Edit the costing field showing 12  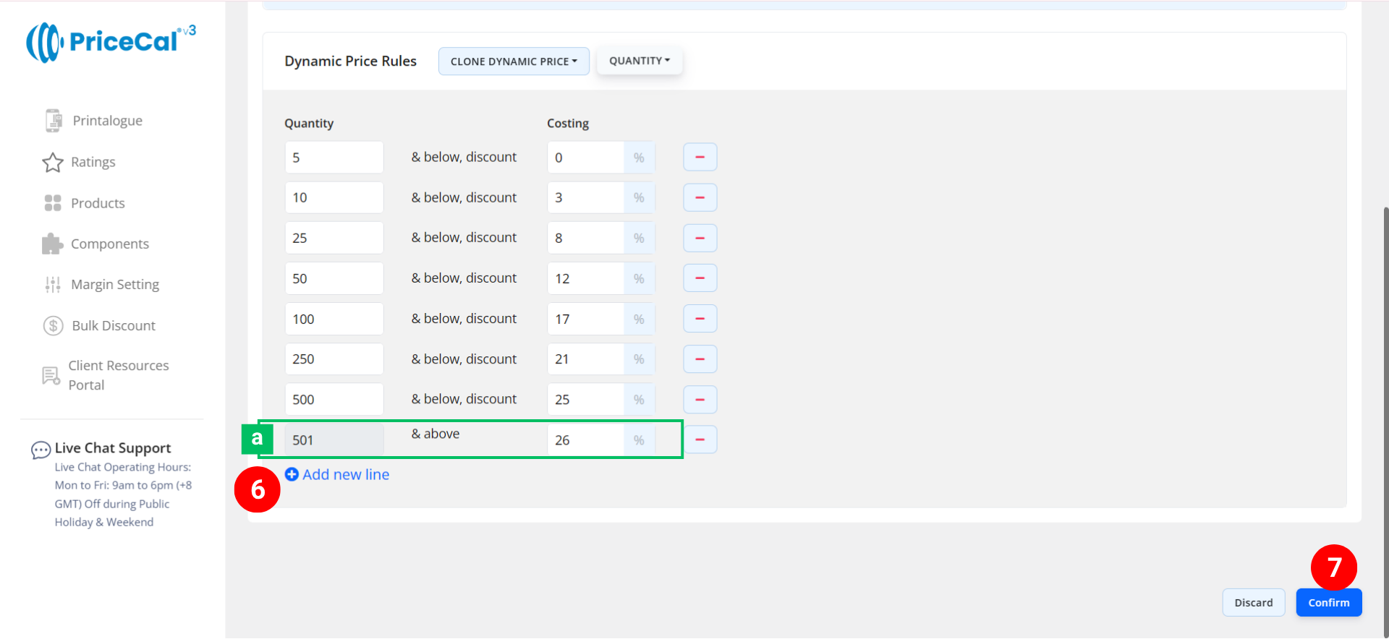tap(585, 278)
